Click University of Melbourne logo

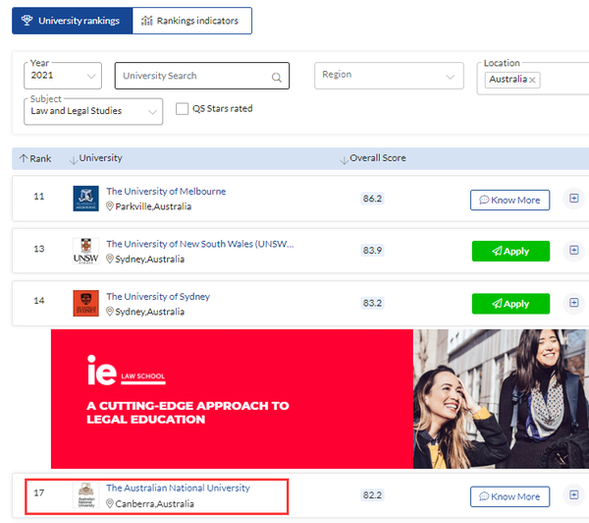point(86,199)
